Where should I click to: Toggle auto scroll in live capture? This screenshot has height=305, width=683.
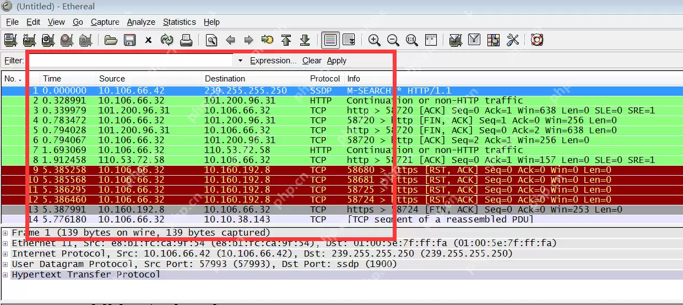tap(349, 40)
